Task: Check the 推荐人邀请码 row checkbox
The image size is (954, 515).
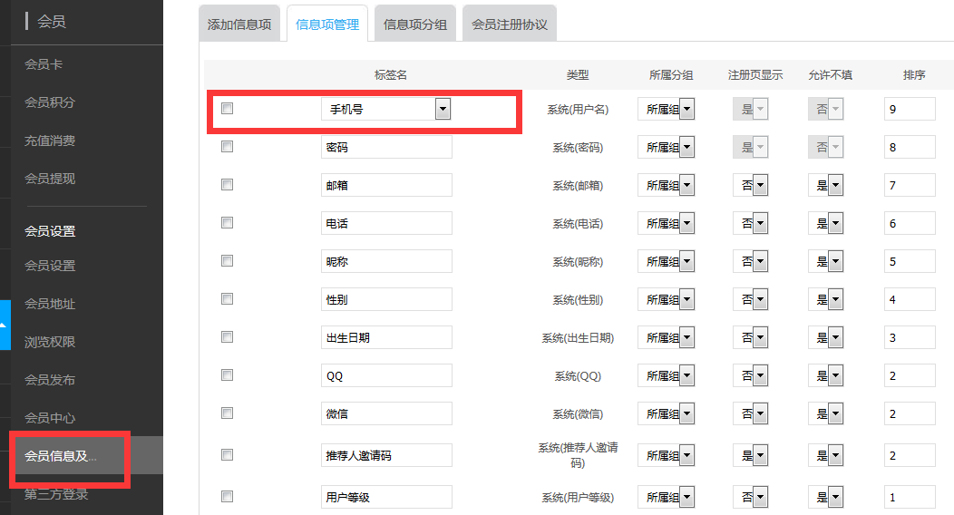Action: 227,455
